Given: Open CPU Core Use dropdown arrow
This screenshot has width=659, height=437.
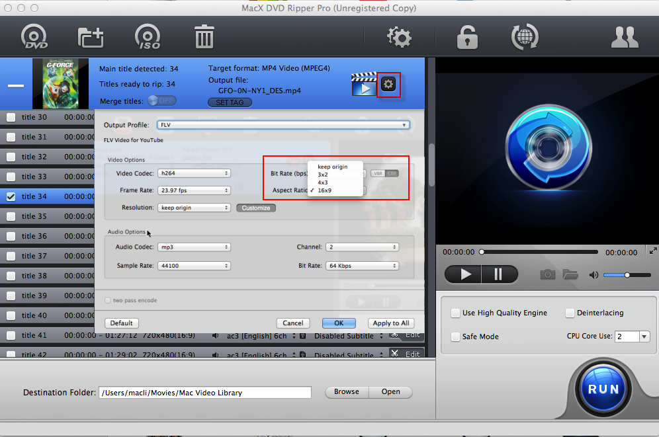Looking at the screenshot, I should point(644,337).
